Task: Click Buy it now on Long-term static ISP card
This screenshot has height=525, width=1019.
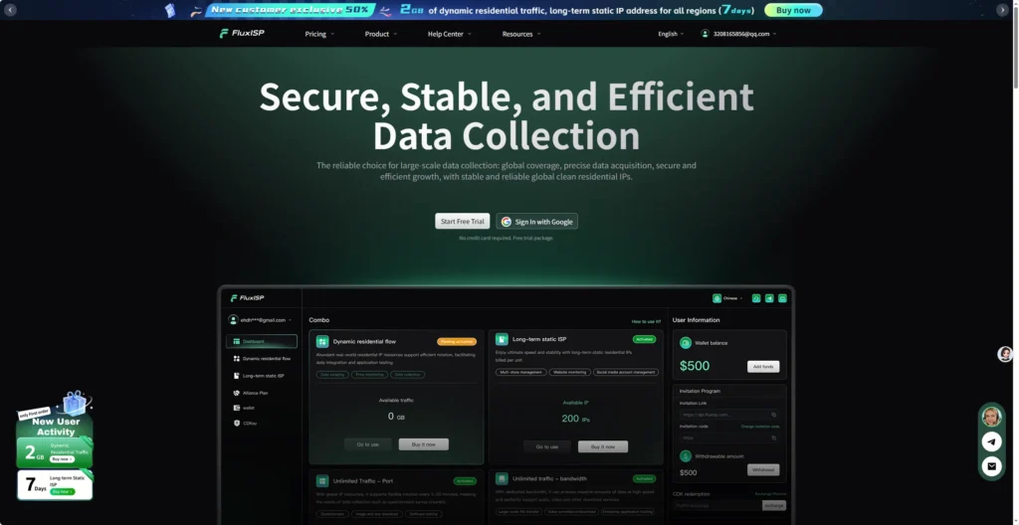Action: 602,446
